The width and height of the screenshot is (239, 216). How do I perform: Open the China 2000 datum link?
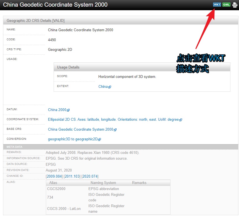[x=57, y=110]
